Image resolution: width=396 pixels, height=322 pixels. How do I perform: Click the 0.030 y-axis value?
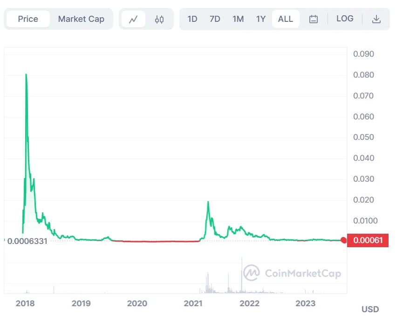pos(363,179)
